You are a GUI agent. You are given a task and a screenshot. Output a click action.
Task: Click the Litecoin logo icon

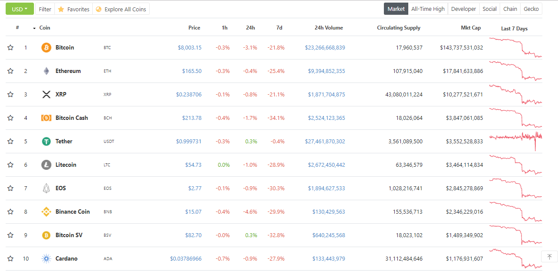point(46,165)
